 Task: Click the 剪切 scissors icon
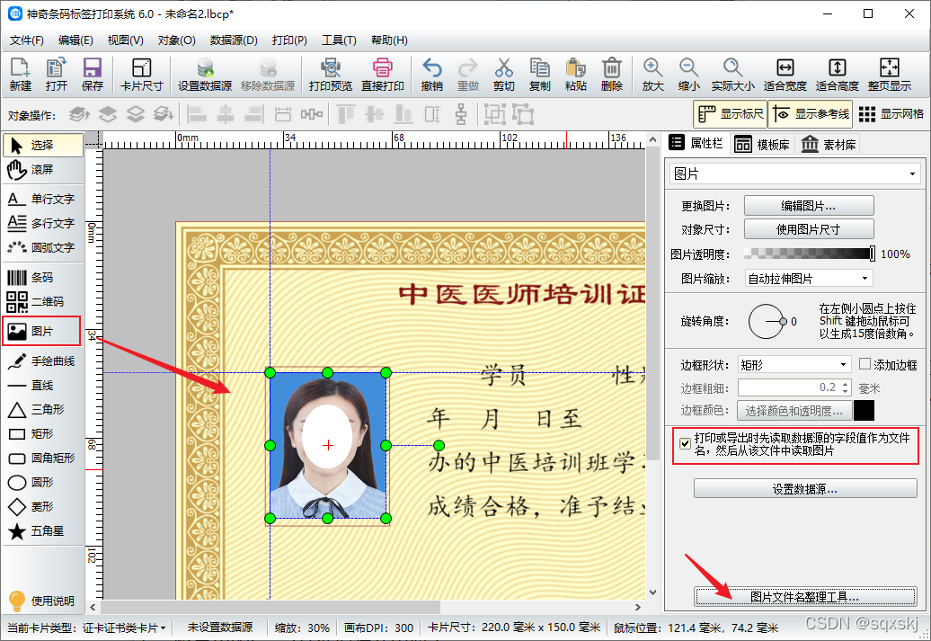pyautogui.click(x=503, y=75)
